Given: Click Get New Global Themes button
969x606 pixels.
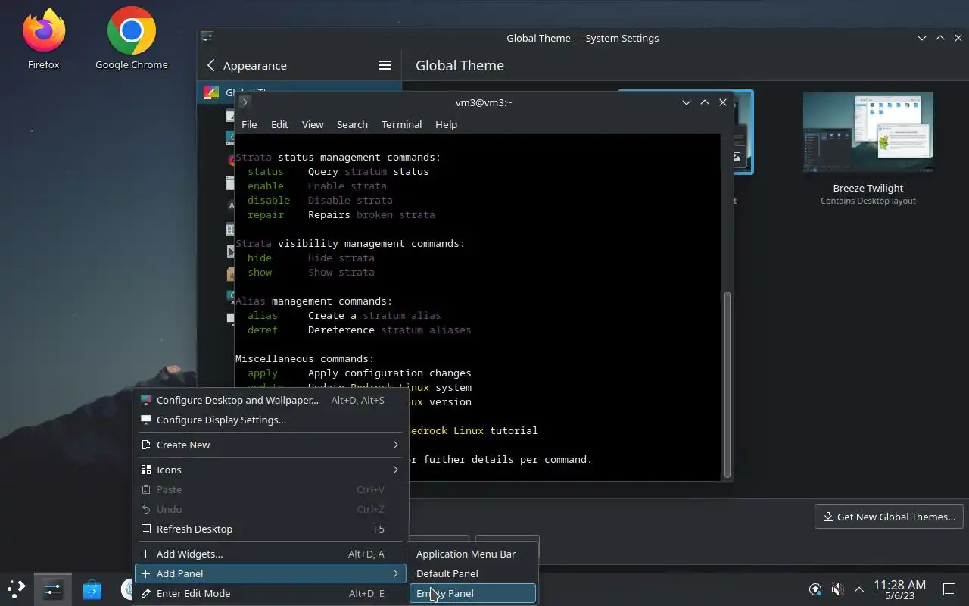Looking at the screenshot, I should (889, 517).
